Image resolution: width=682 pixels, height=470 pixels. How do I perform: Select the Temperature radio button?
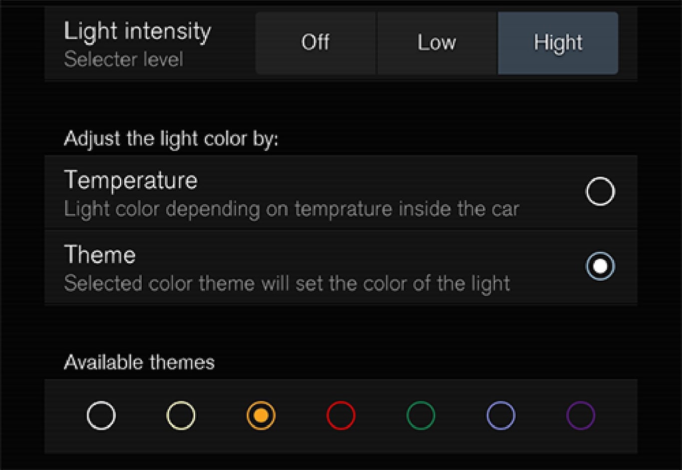600,191
